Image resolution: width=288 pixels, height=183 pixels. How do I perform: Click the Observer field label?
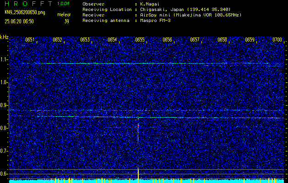tap(93, 4)
